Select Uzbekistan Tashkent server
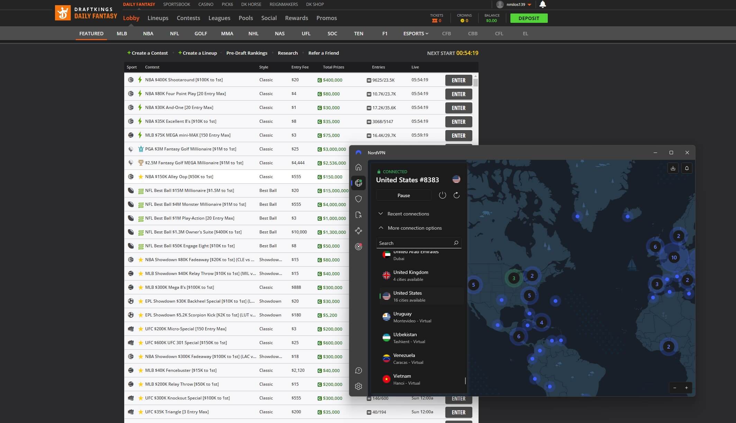Viewport: 736px width, 423px height. [x=421, y=338]
